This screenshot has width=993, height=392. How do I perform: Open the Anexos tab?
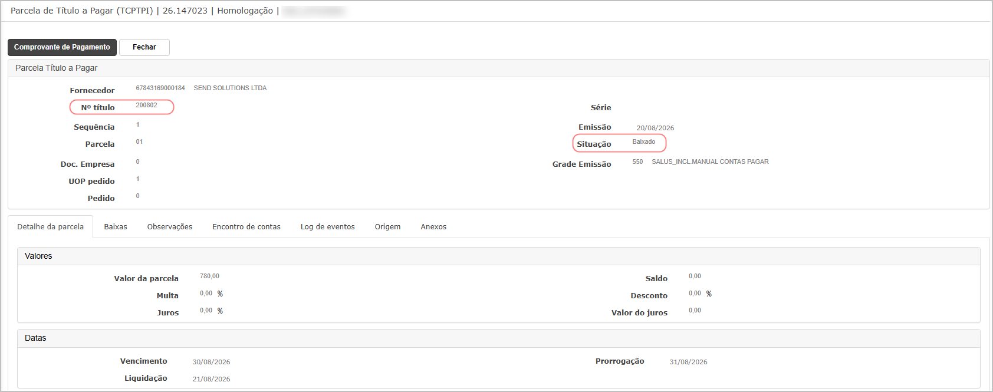coord(433,227)
